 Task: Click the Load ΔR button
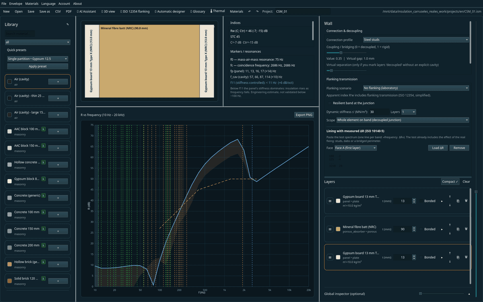point(438,148)
